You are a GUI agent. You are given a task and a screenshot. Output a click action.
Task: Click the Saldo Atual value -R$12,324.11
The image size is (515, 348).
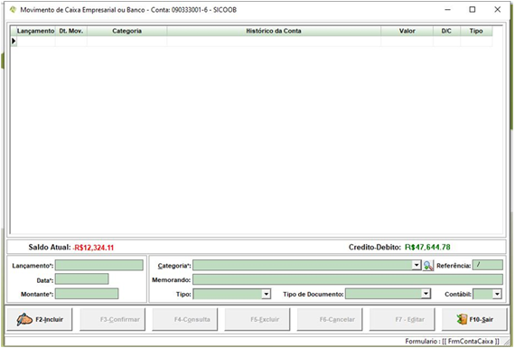93,248
